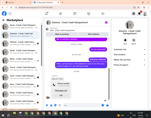Open Gloria conversation
The width and height of the screenshot is (151, 118).
pyautogui.click(x=21, y=27)
